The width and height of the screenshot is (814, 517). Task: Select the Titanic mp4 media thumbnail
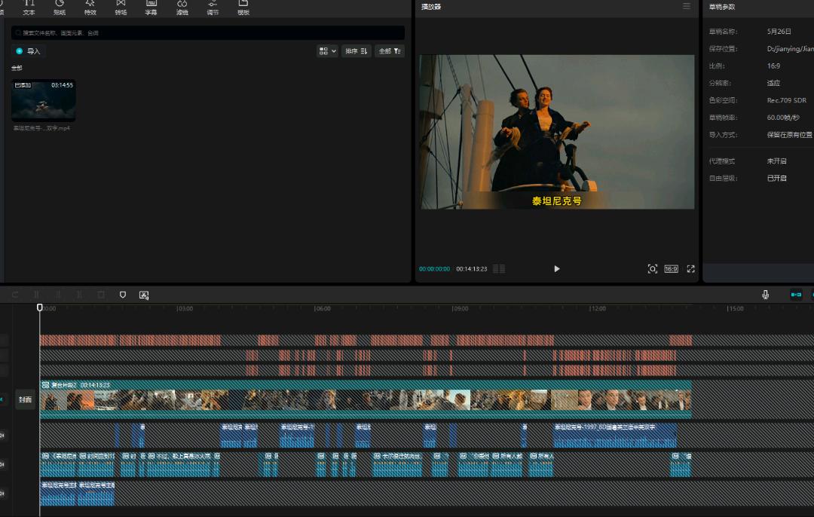[44, 101]
